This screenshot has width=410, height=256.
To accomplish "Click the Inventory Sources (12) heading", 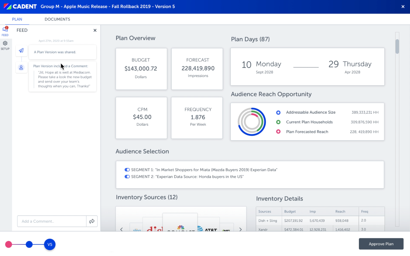I will [x=147, y=197].
